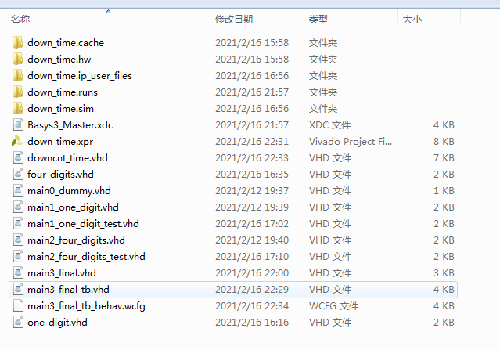
Task: Select the blank main3_final_tb_behav.wcfg file icon
Action: tap(18, 305)
